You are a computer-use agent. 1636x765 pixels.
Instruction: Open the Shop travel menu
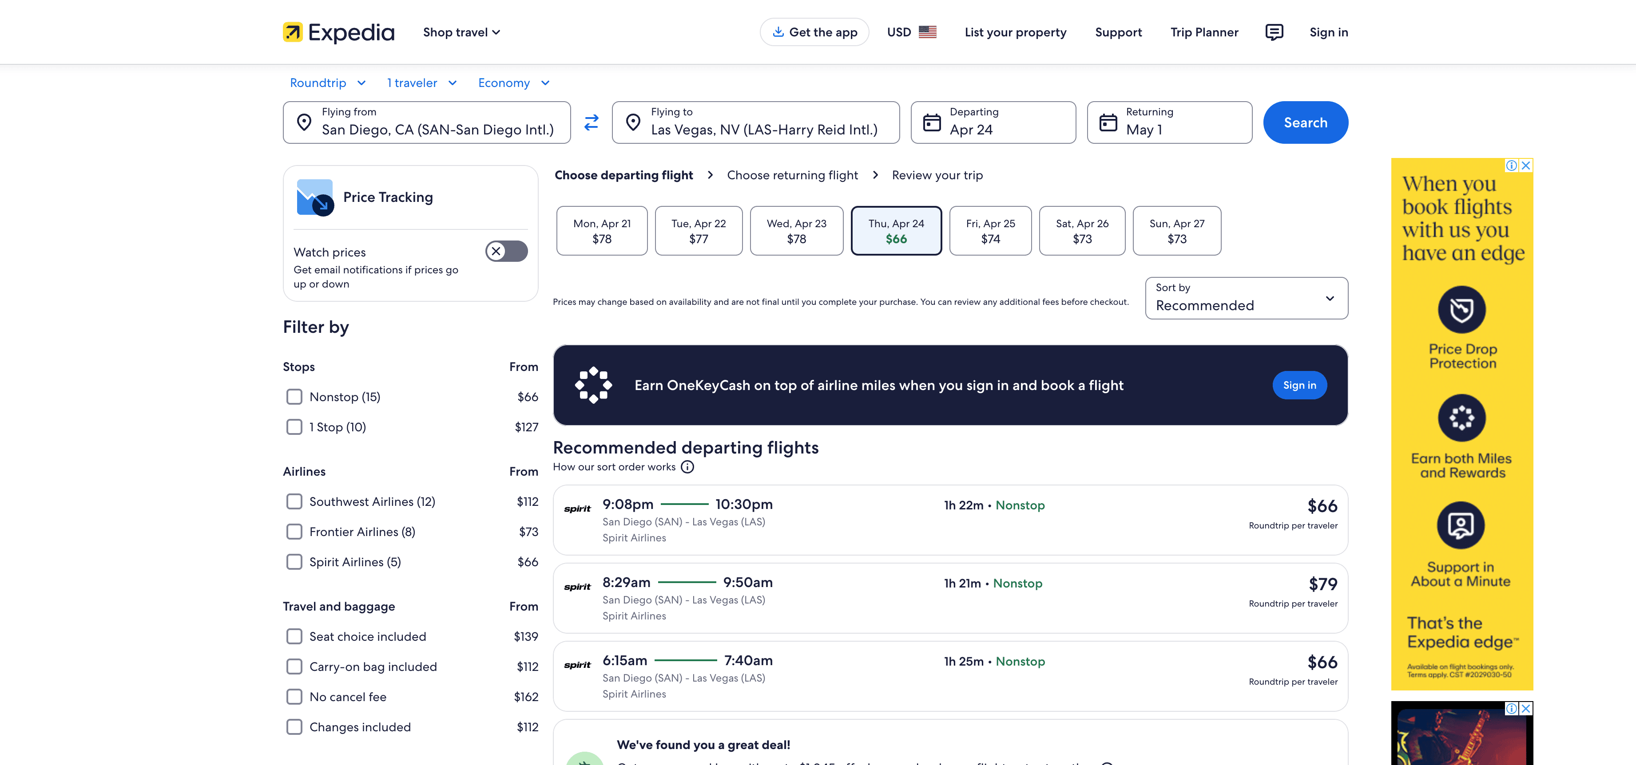pyautogui.click(x=461, y=32)
